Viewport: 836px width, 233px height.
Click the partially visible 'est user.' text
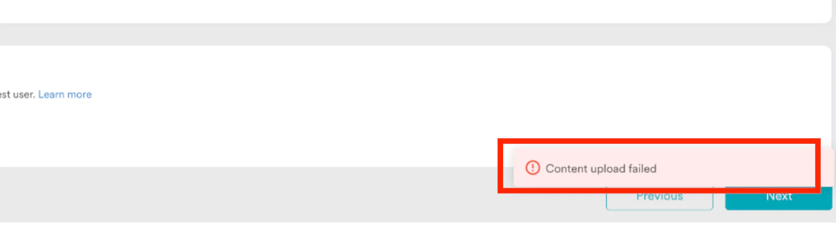click(x=17, y=94)
